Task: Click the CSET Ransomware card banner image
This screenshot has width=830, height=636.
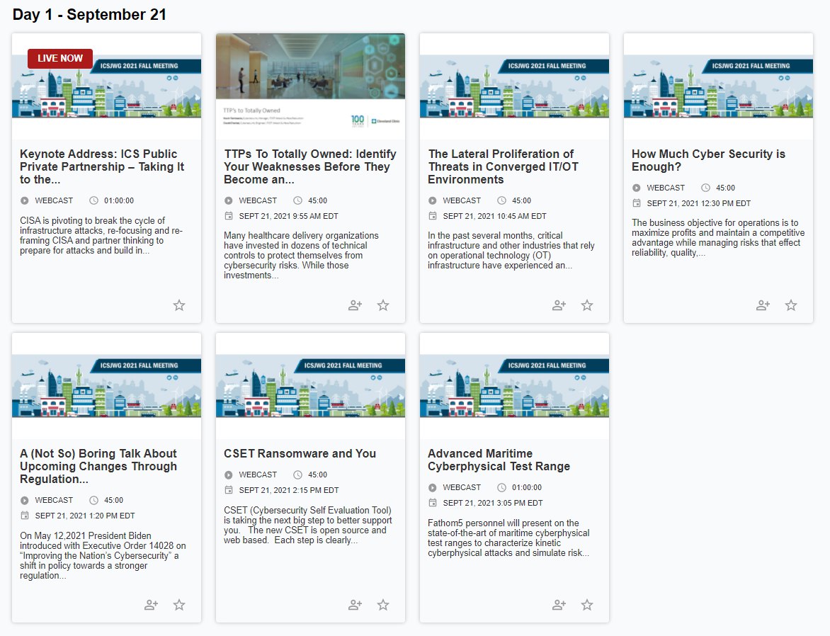Action: pyautogui.click(x=310, y=386)
